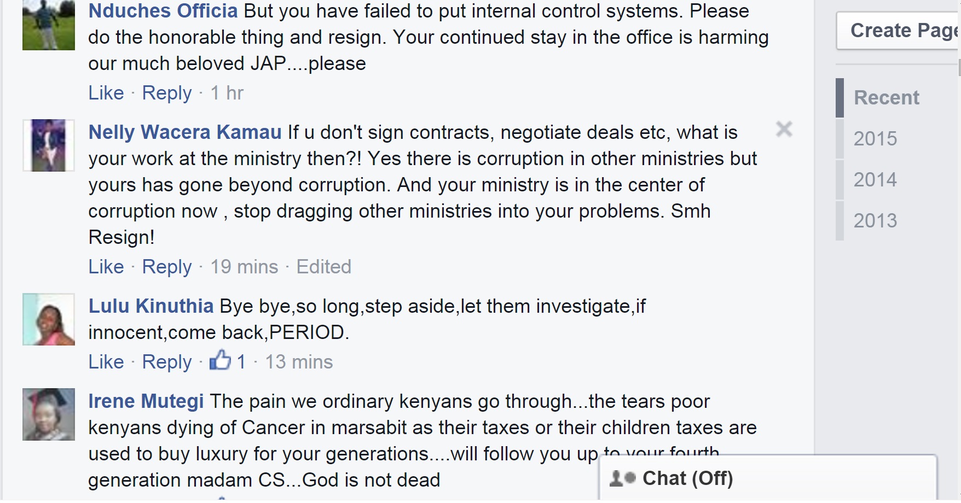This screenshot has width=961, height=503.
Task: Open Nelly Wacera Kamau's profile picture
Action: pos(49,145)
